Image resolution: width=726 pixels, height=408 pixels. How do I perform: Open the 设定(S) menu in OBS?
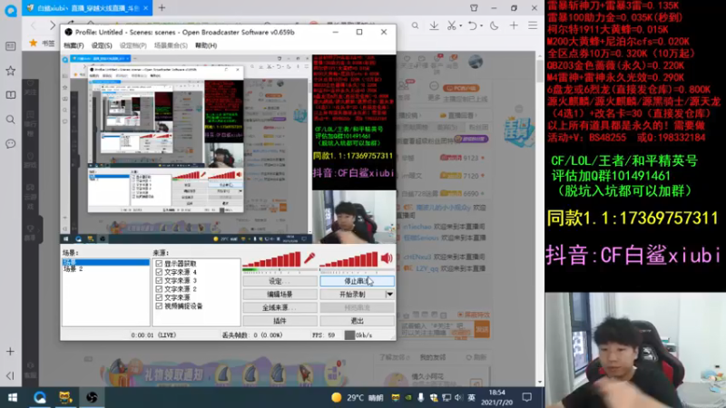click(x=102, y=45)
